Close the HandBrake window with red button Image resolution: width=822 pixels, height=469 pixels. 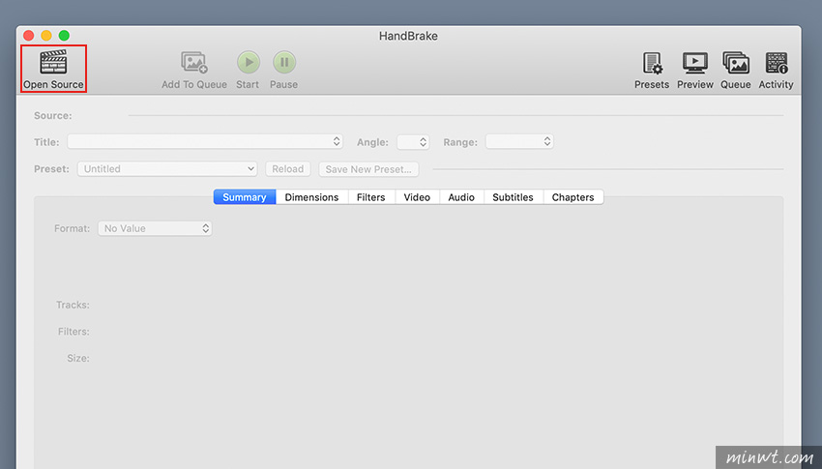[x=29, y=35]
